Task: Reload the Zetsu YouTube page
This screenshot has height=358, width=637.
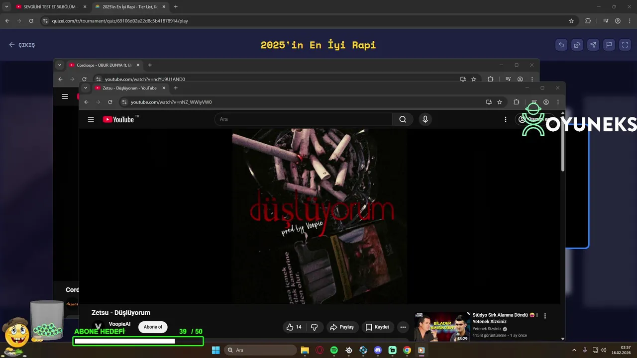Action: click(x=110, y=102)
